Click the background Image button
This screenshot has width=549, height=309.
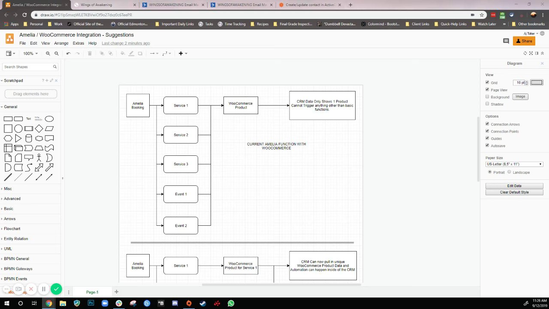click(520, 97)
